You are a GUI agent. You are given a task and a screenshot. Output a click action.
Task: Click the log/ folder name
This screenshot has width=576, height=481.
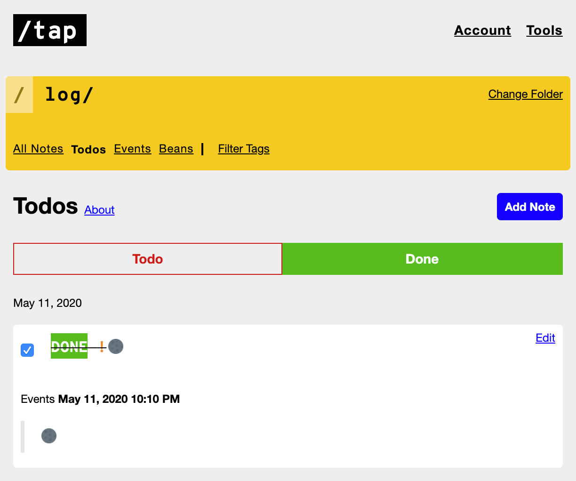(69, 95)
